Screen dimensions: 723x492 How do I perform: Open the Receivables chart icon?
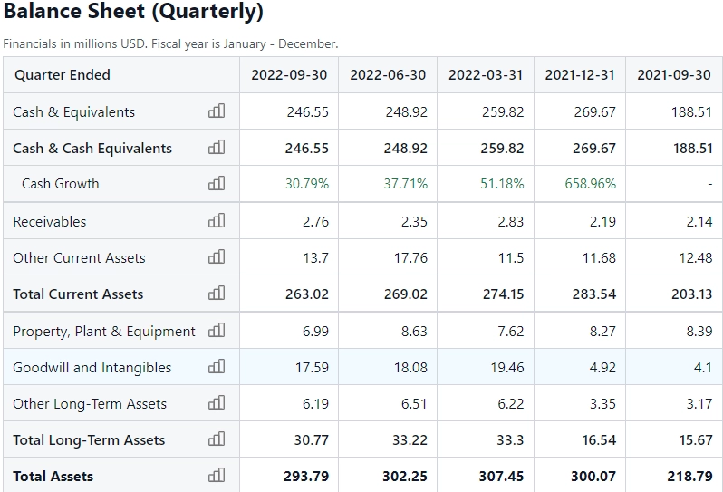click(216, 221)
